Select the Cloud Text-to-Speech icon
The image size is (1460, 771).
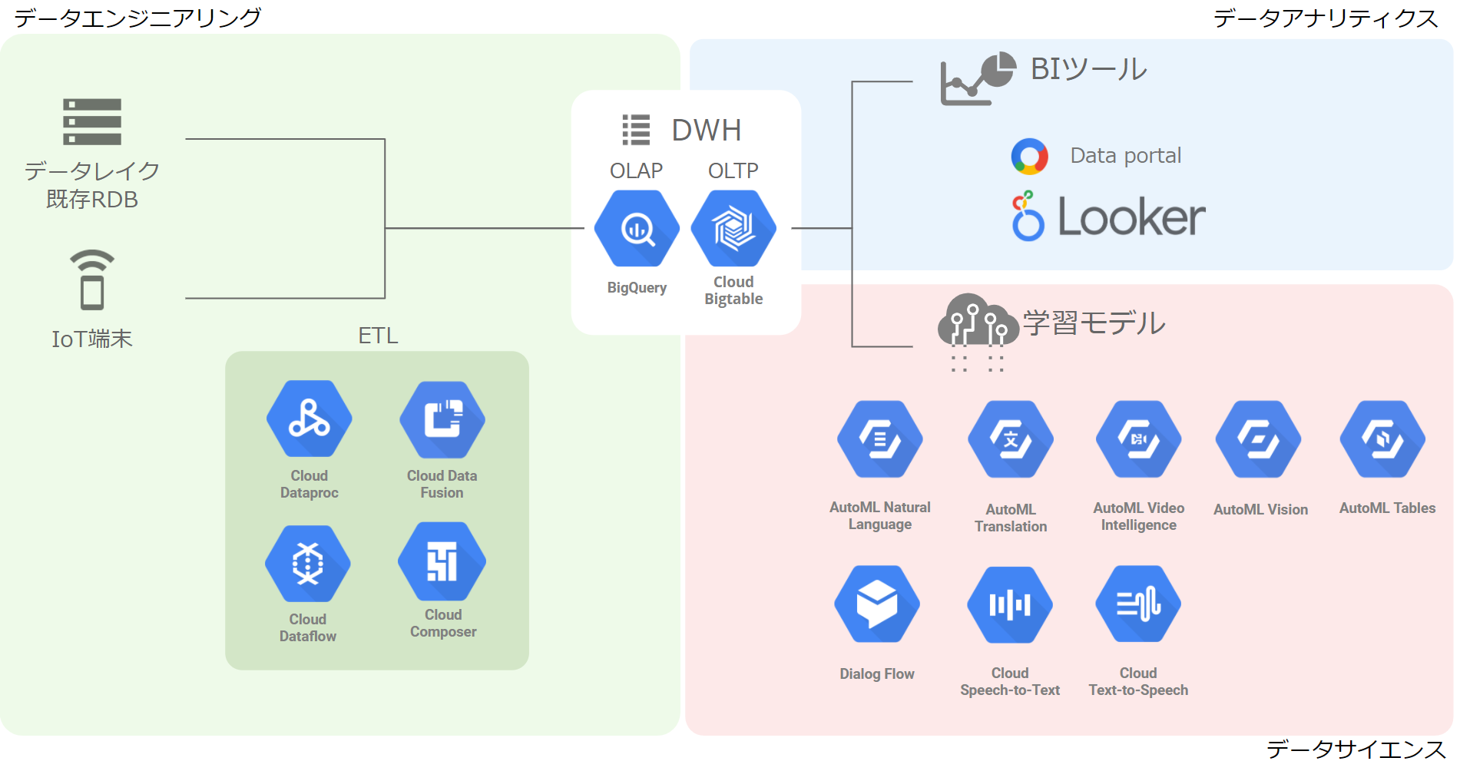1138,604
